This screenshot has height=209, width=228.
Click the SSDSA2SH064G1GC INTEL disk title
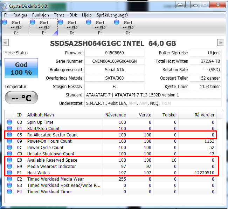pyautogui.click(x=113, y=43)
